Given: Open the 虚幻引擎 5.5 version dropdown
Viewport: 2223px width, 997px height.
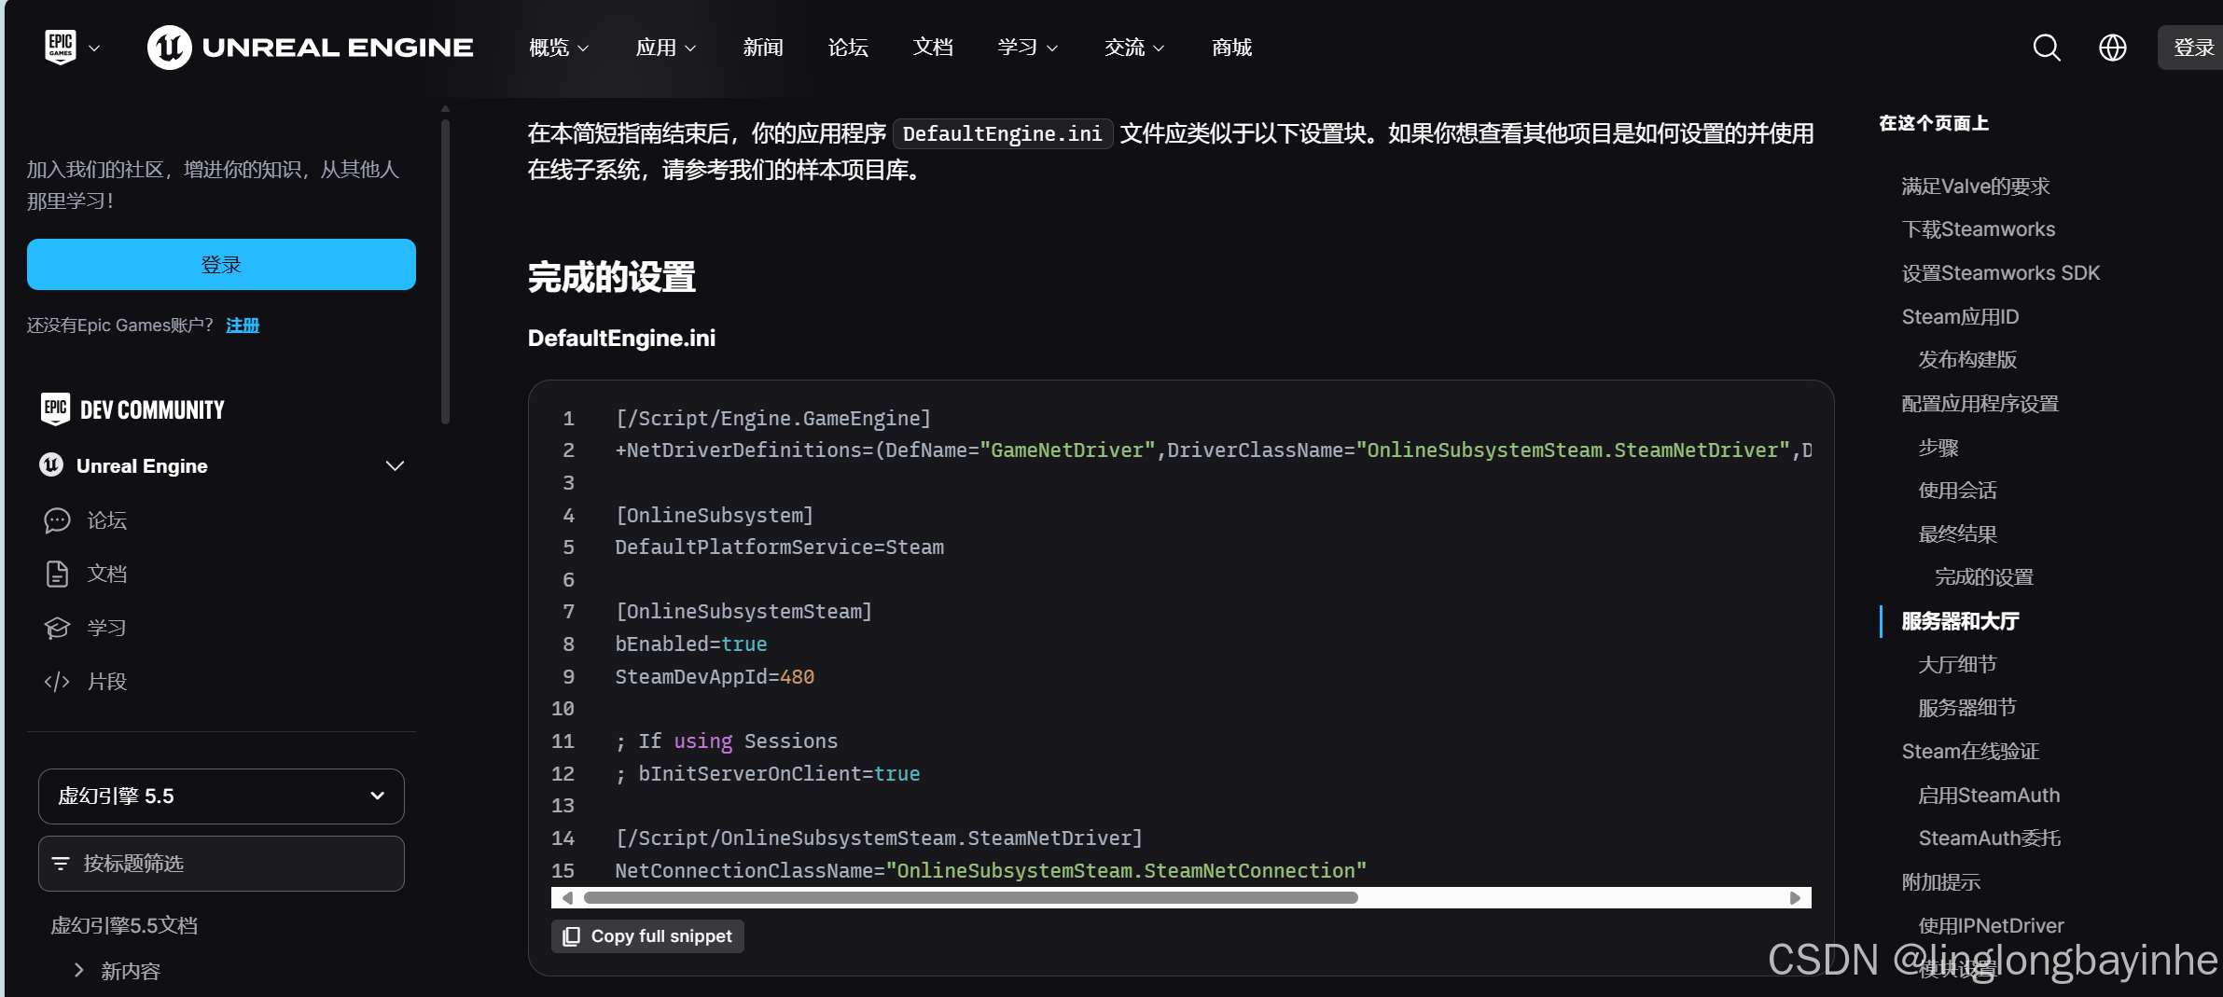Looking at the screenshot, I should pyautogui.click(x=221, y=796).
